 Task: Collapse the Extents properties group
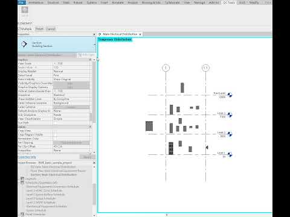[x=90, y=127]
